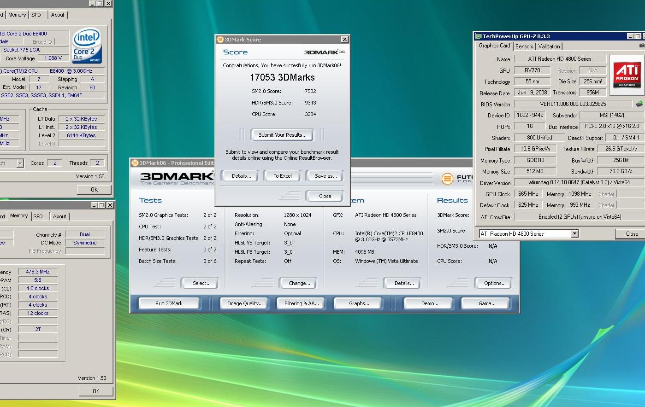
Task: Click the Core Voltage value in CPU-Z
Action: pos(53,58)
